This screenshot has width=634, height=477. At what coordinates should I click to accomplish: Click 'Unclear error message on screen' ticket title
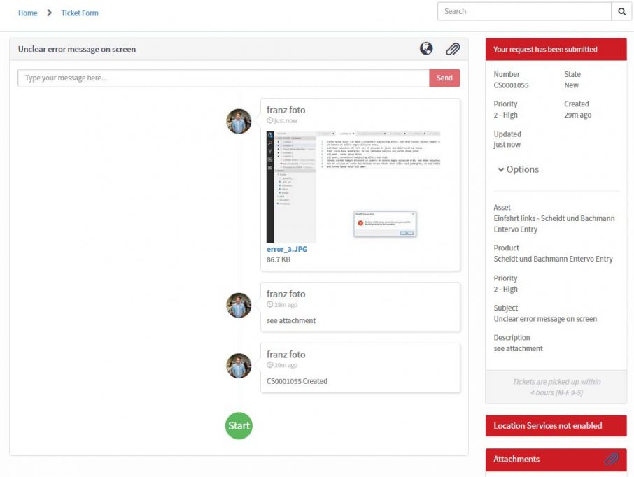(77, 50)
